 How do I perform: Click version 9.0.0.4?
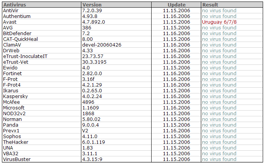click(x=90, y=125)
